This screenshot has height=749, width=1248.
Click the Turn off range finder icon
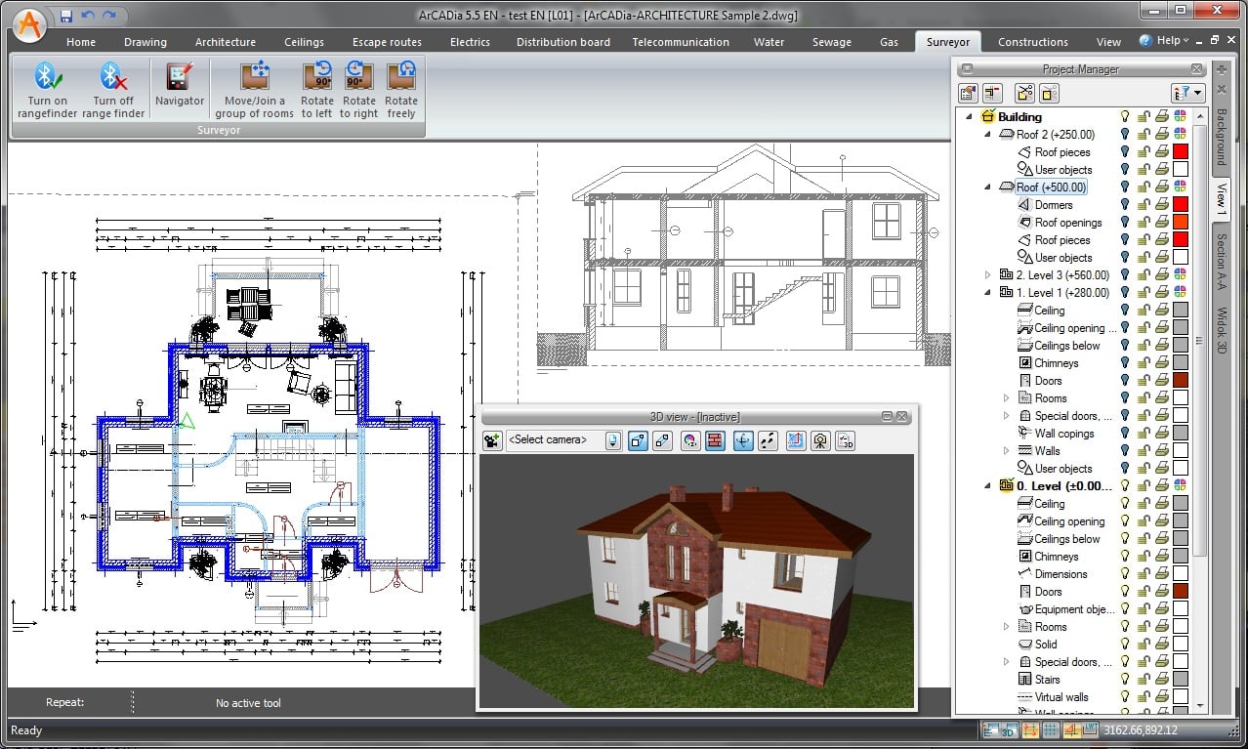point(112,77)
